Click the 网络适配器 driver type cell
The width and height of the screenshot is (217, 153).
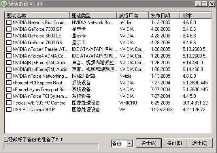click(x=83, y=76)
